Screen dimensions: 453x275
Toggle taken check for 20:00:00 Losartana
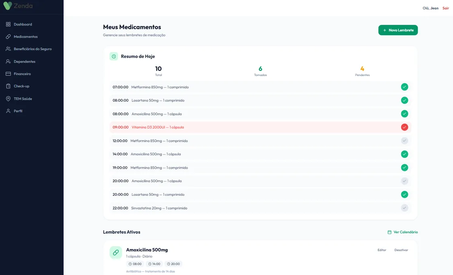(404, 195)
